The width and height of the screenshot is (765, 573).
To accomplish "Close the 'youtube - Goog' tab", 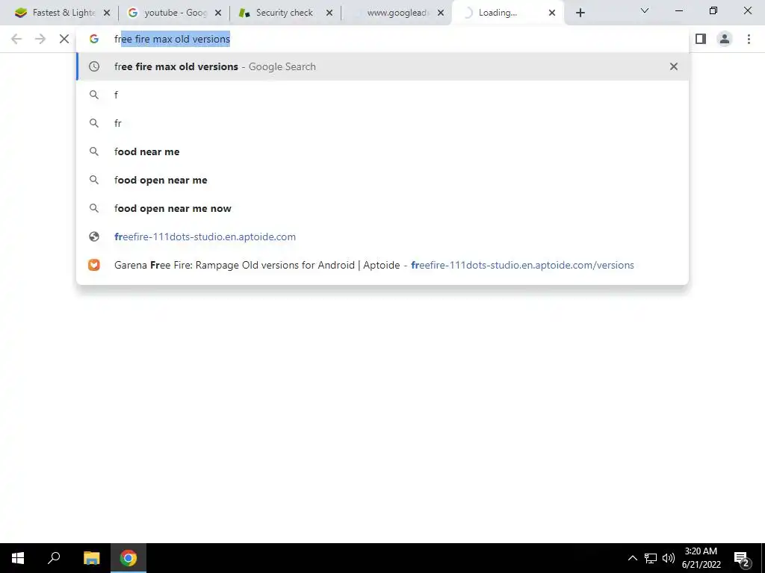I will tap(218, 13).
